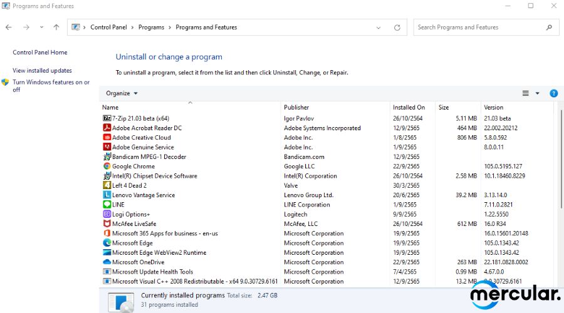Viewport: 564px width, 313px height.
Task: Open help with the blue question mark
Action: (x=553, y=93)
